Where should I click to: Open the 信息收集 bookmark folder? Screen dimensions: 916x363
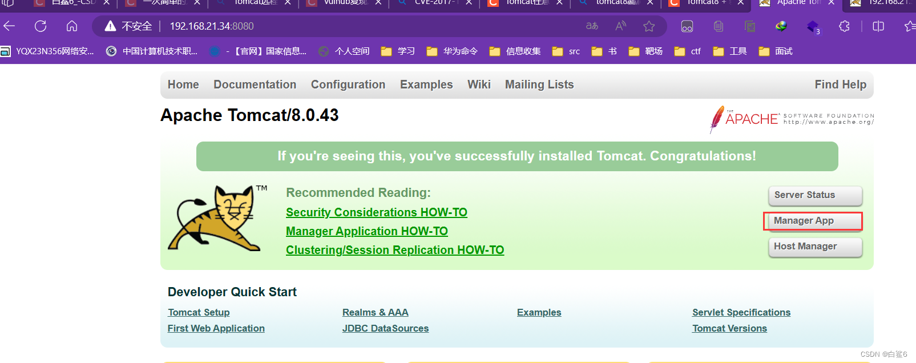click(515, 51)
